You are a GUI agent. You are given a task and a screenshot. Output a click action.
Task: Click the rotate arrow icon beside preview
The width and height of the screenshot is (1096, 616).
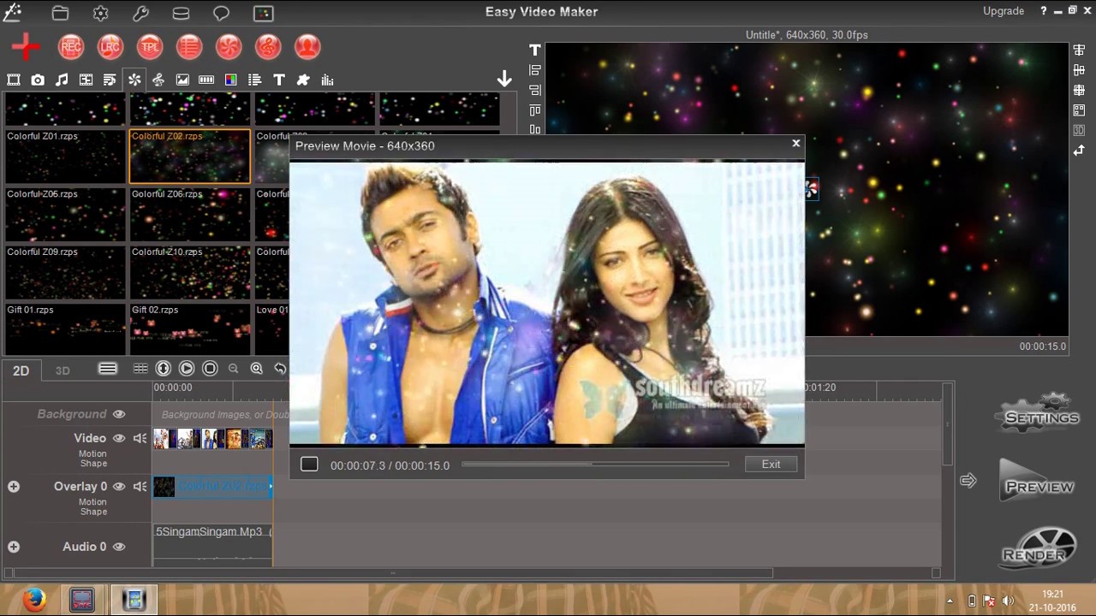(1079, 150)
